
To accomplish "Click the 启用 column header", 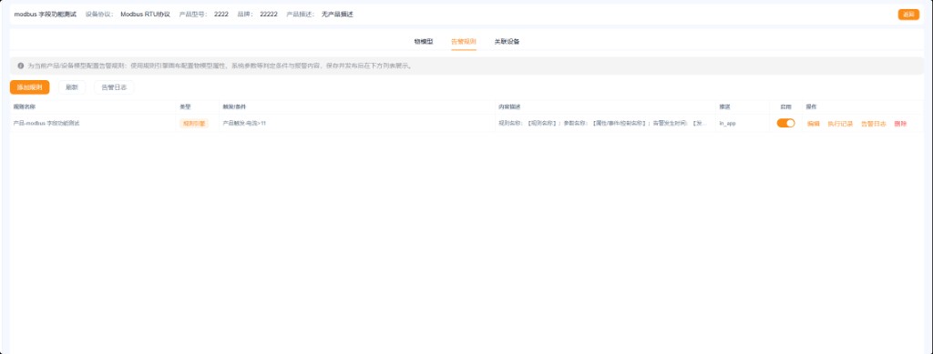I will [x=785, y=106].
